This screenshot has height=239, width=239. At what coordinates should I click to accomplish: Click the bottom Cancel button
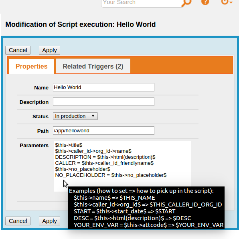coord(18,221)
